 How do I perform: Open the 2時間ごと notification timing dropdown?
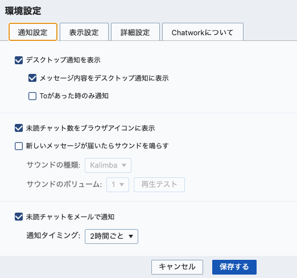pyautogui.click(x=112, y=236)
